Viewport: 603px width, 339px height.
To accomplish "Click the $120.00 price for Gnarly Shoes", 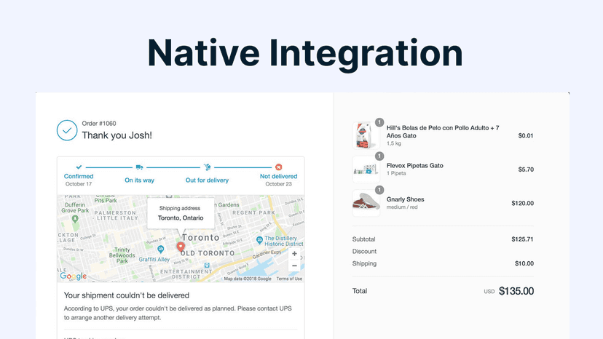I will tap(522, 203).
